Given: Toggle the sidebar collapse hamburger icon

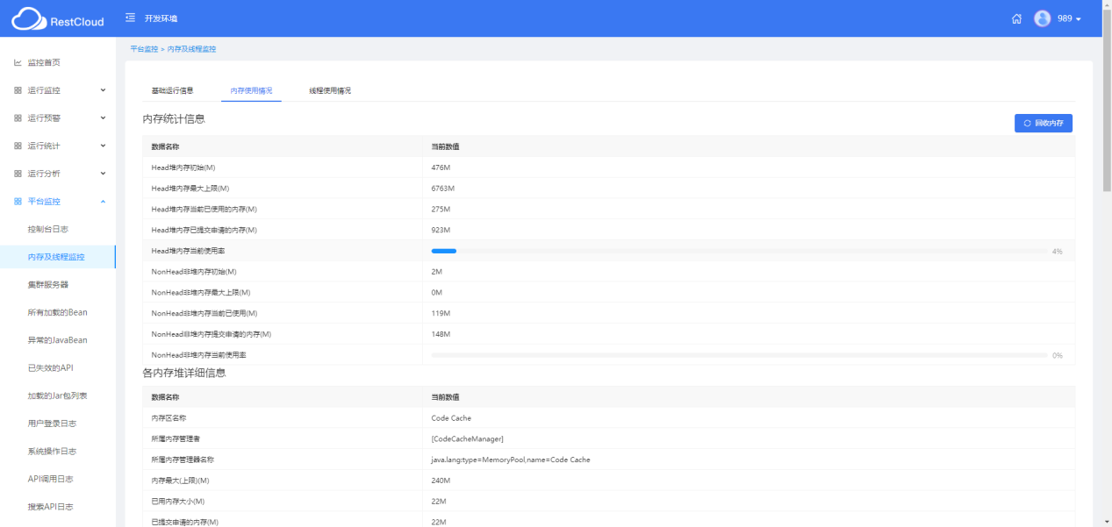Looking at the screenshot, I should 131,18.
